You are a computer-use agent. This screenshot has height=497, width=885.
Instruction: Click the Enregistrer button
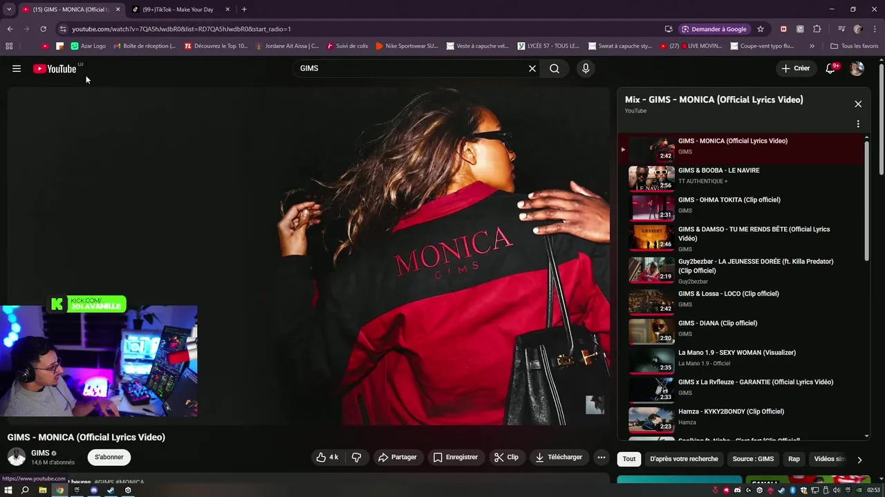[455, 457]
